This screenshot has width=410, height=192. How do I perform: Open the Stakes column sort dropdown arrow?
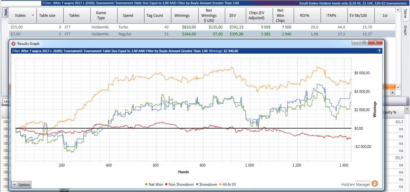[33, 16]
